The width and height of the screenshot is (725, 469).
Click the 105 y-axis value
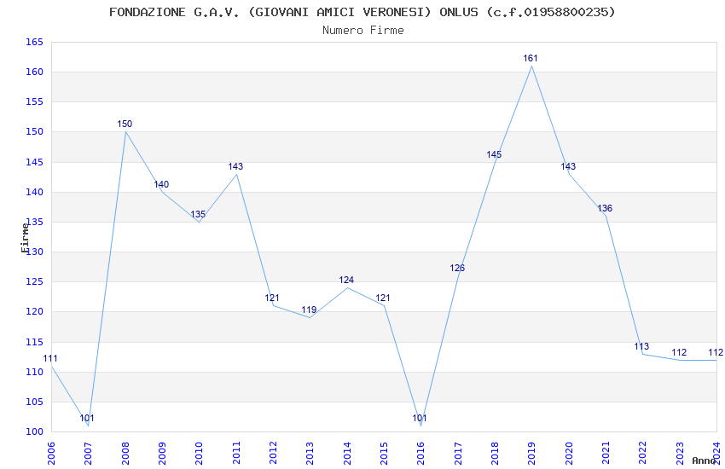tap(34, 402)
